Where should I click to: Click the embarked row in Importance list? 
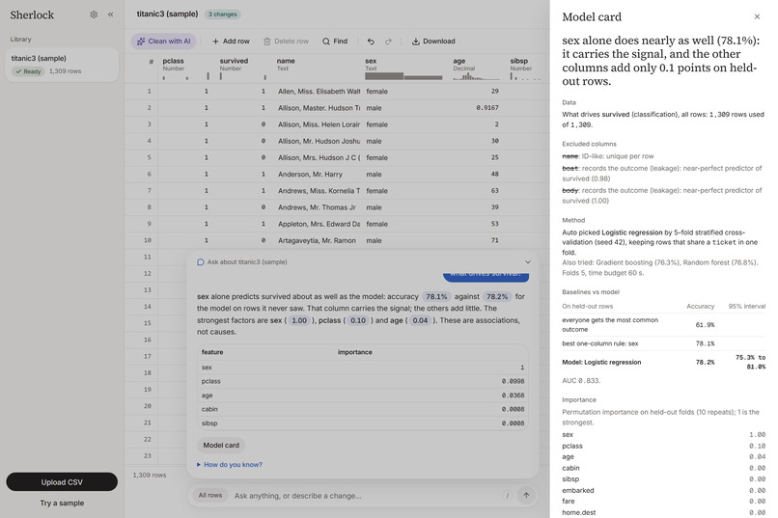click(663, 490)
